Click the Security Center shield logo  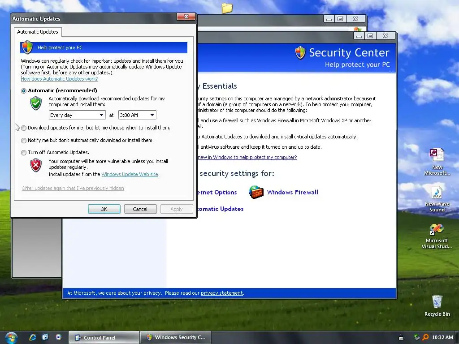(x=300, y=53)
